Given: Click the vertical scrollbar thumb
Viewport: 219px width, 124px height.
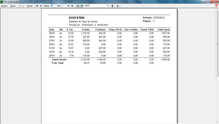Looking at the screenshot, I should coord(217,44).
